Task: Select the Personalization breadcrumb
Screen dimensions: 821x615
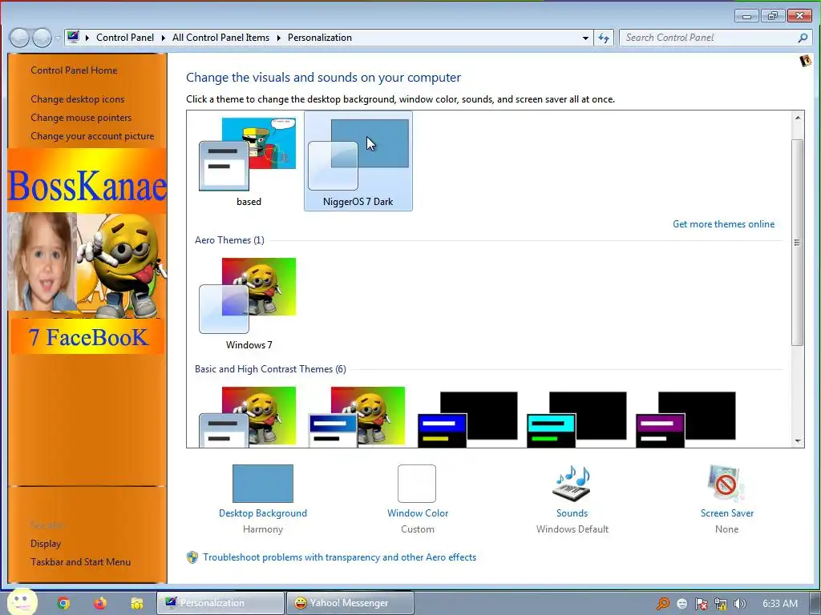Action: coord(320,38)
